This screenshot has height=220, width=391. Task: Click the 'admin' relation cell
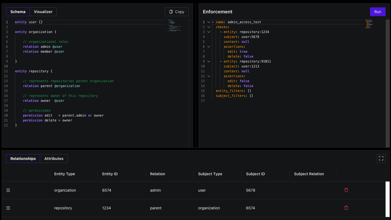pos(155,190)
